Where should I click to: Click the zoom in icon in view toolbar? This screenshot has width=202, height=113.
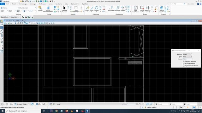coord(18,23)
